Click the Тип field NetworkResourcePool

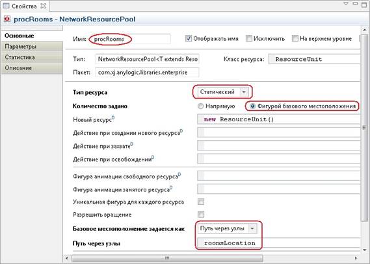(147, 59)
